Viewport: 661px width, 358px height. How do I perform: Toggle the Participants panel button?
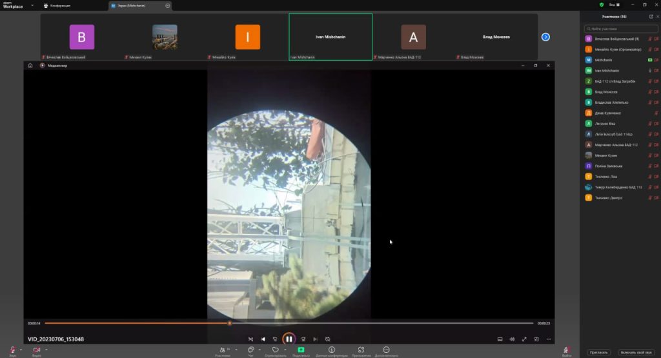(x=222, y=350)
